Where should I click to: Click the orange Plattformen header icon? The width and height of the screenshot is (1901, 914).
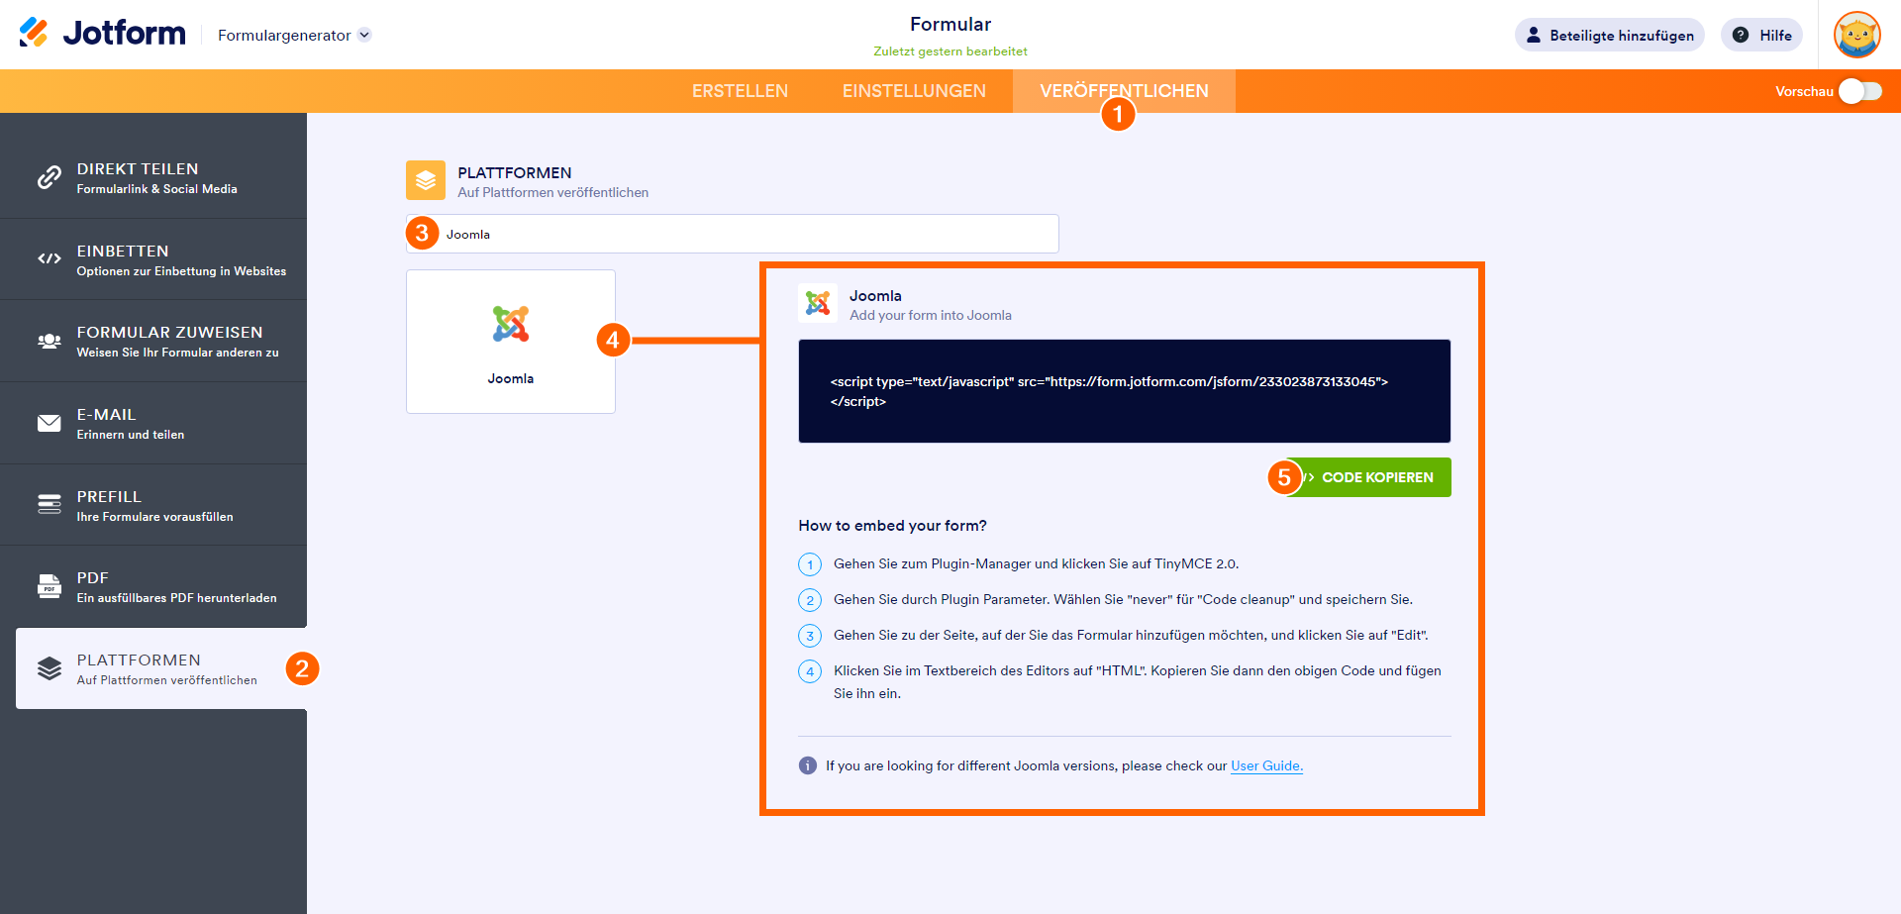(x=426, y=180)
